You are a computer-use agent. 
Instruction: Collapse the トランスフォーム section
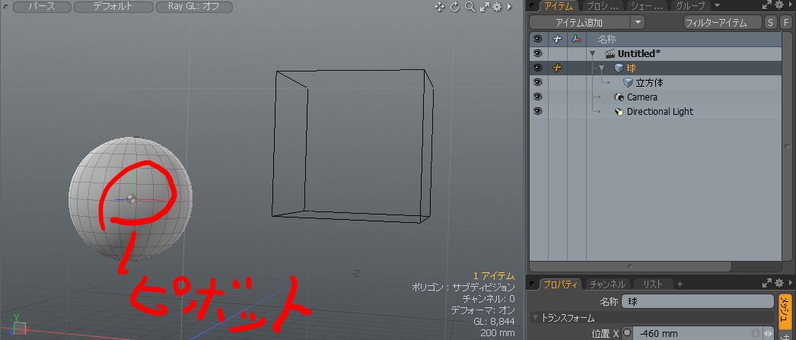click(534, 318)
